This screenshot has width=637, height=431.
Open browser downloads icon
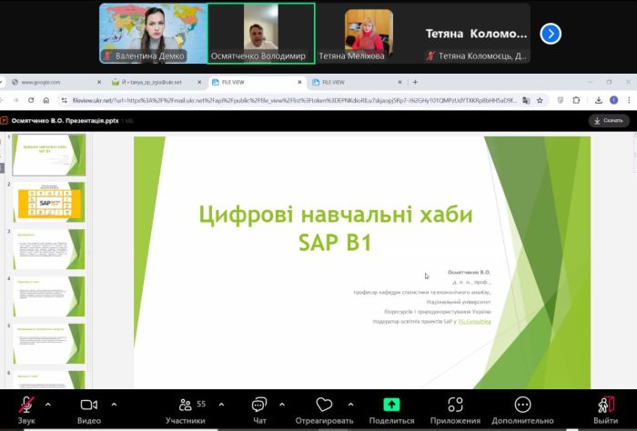coord(599,100)
